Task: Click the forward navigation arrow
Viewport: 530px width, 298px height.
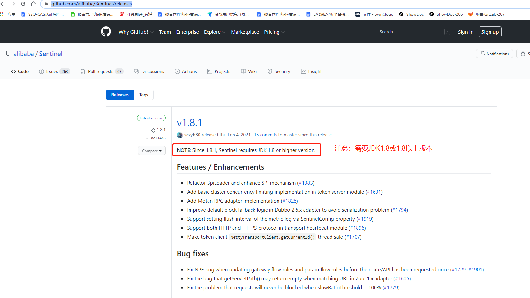Action: click(13, 4)
